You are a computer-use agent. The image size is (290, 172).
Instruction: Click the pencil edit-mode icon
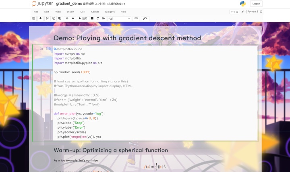coord(242,12)
